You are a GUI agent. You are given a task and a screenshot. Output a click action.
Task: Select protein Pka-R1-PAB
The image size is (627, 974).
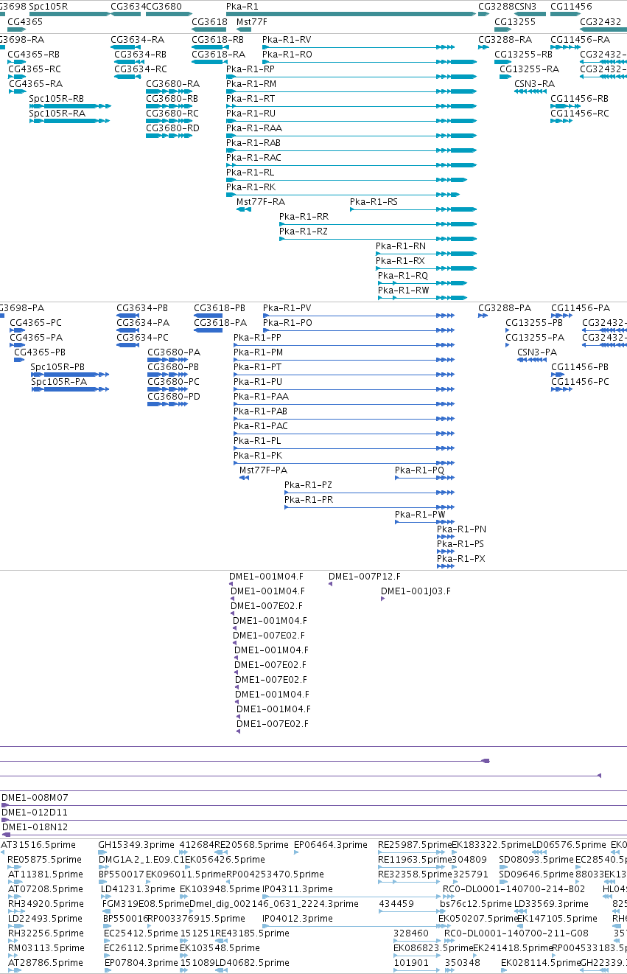tap(261, 411)
